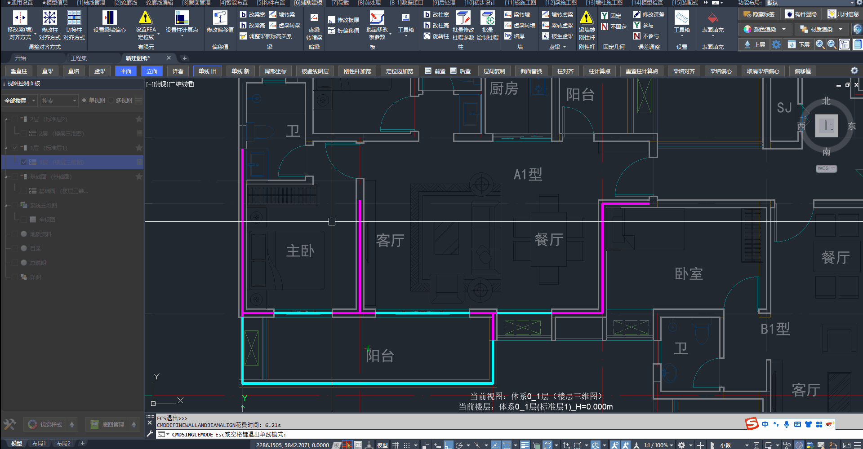Click the 层间复制 button

pyautogui.click(x=494, y=71)
